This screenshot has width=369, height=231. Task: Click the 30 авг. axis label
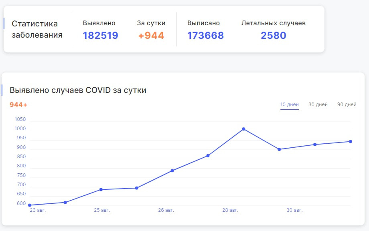294,210
